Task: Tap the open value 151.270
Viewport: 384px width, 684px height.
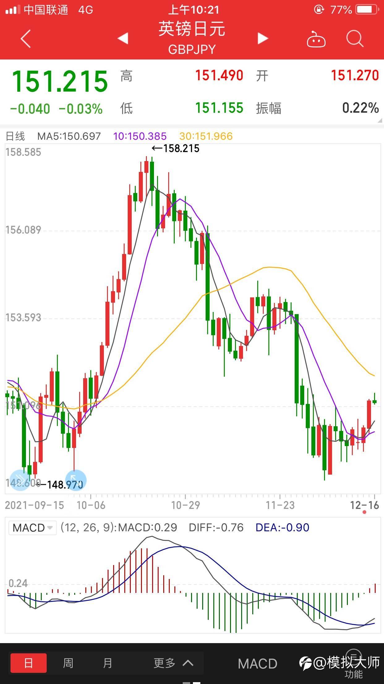Action: [355, 75]
